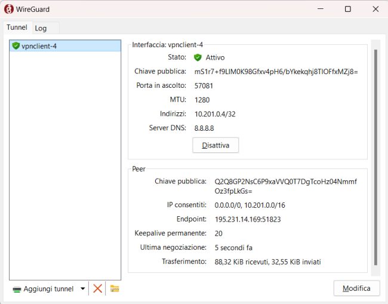Click the WireGuard logo in title bar

[9, 9]
